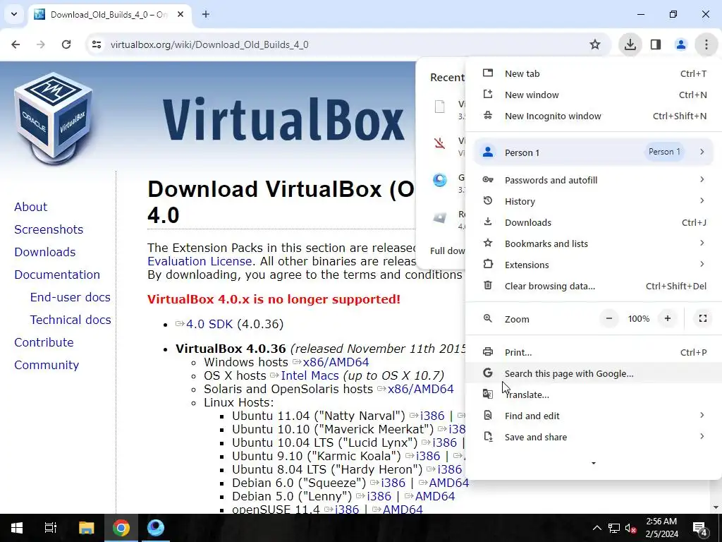Close the three-dot Chrome menu button
Viewport: 722px width, 542px height.
tap(706, 44)
